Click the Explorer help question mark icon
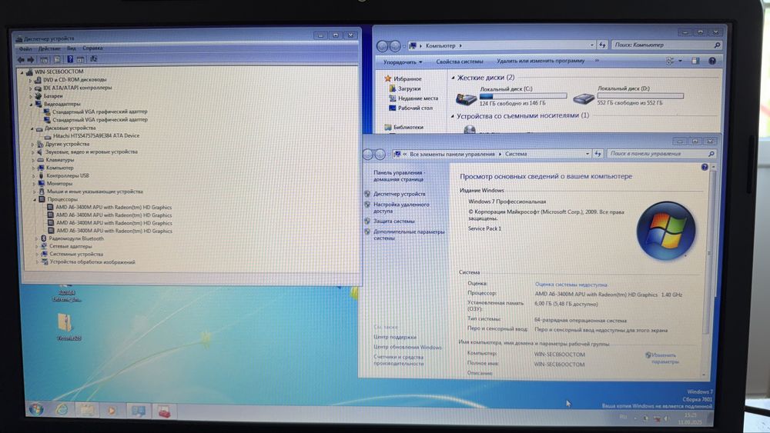 pyautogui.click(x=712, y=62)
